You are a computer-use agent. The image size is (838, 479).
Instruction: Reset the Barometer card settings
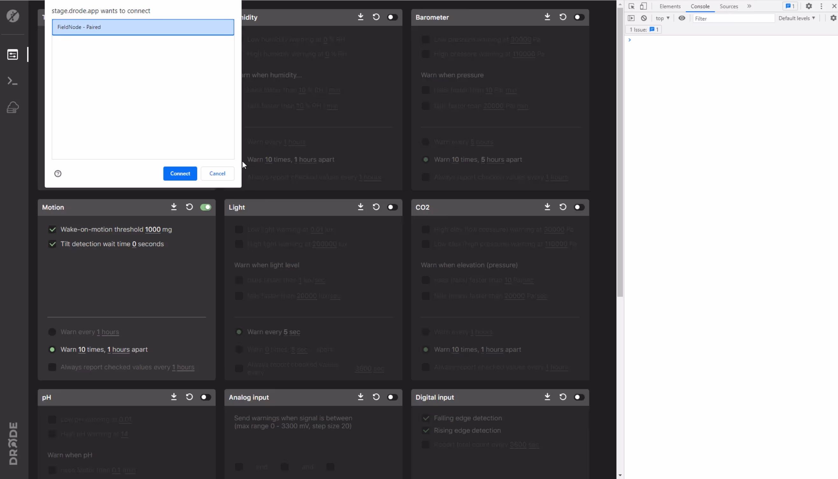coord(563,17)
